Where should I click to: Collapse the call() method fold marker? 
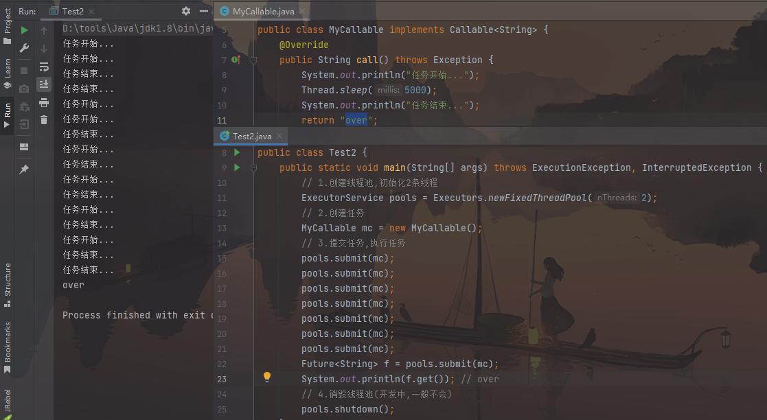(x=253, y=60)
